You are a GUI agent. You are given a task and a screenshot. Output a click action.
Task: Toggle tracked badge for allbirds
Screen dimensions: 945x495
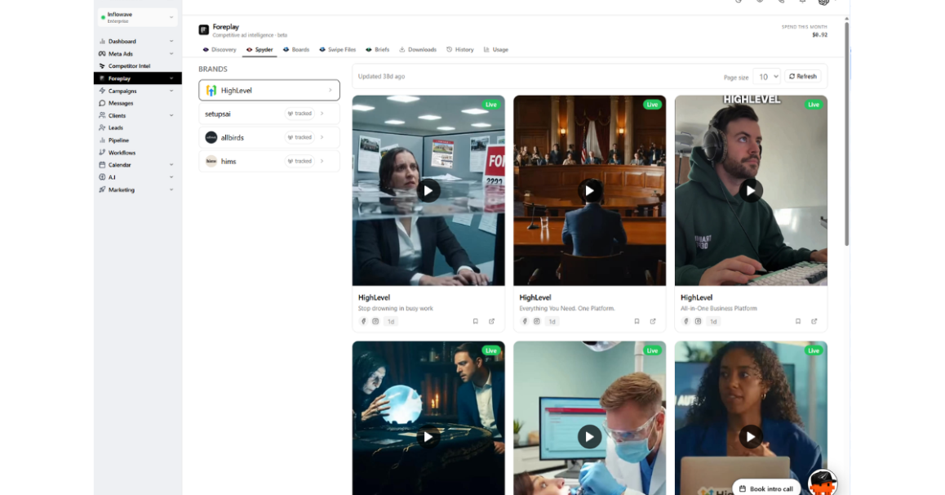coord(299,137)
